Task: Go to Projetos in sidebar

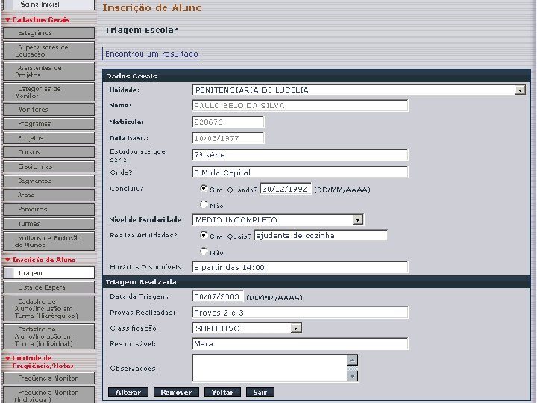Action: coord(49,138)
